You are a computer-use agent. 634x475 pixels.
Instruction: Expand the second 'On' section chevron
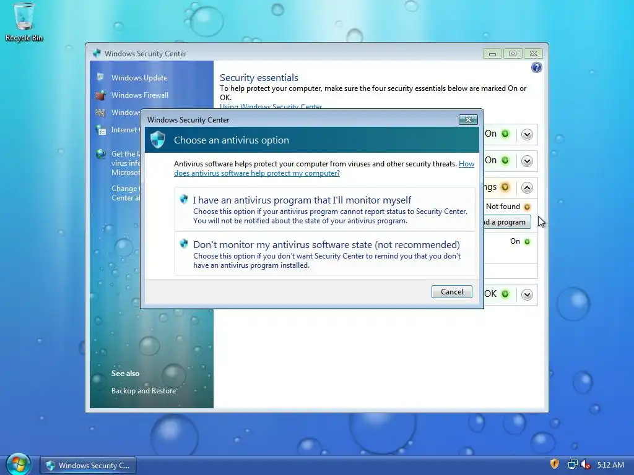pos(527,161)
